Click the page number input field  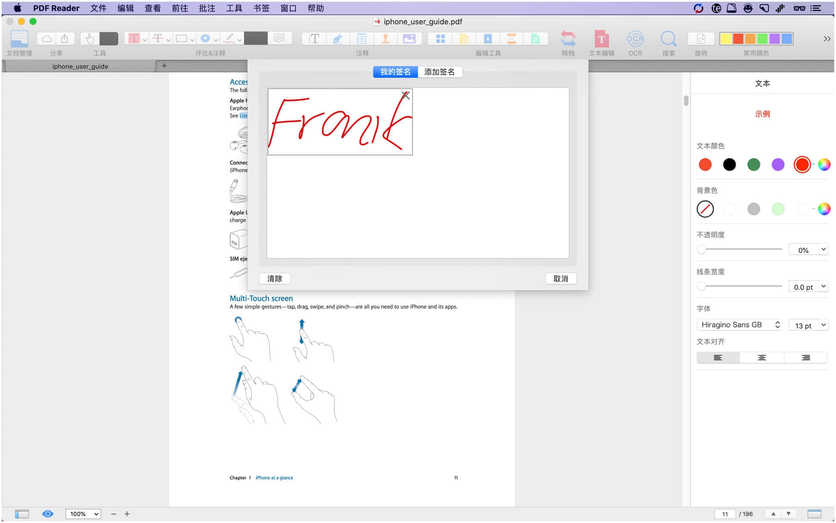[725, 514]
